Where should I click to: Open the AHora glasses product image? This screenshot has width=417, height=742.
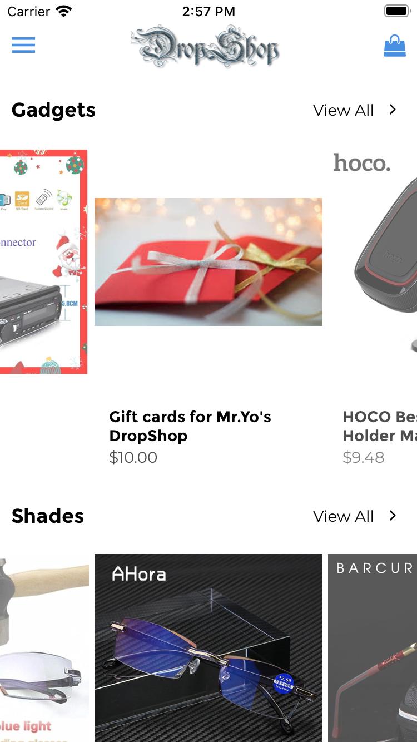tap(209, 648)
